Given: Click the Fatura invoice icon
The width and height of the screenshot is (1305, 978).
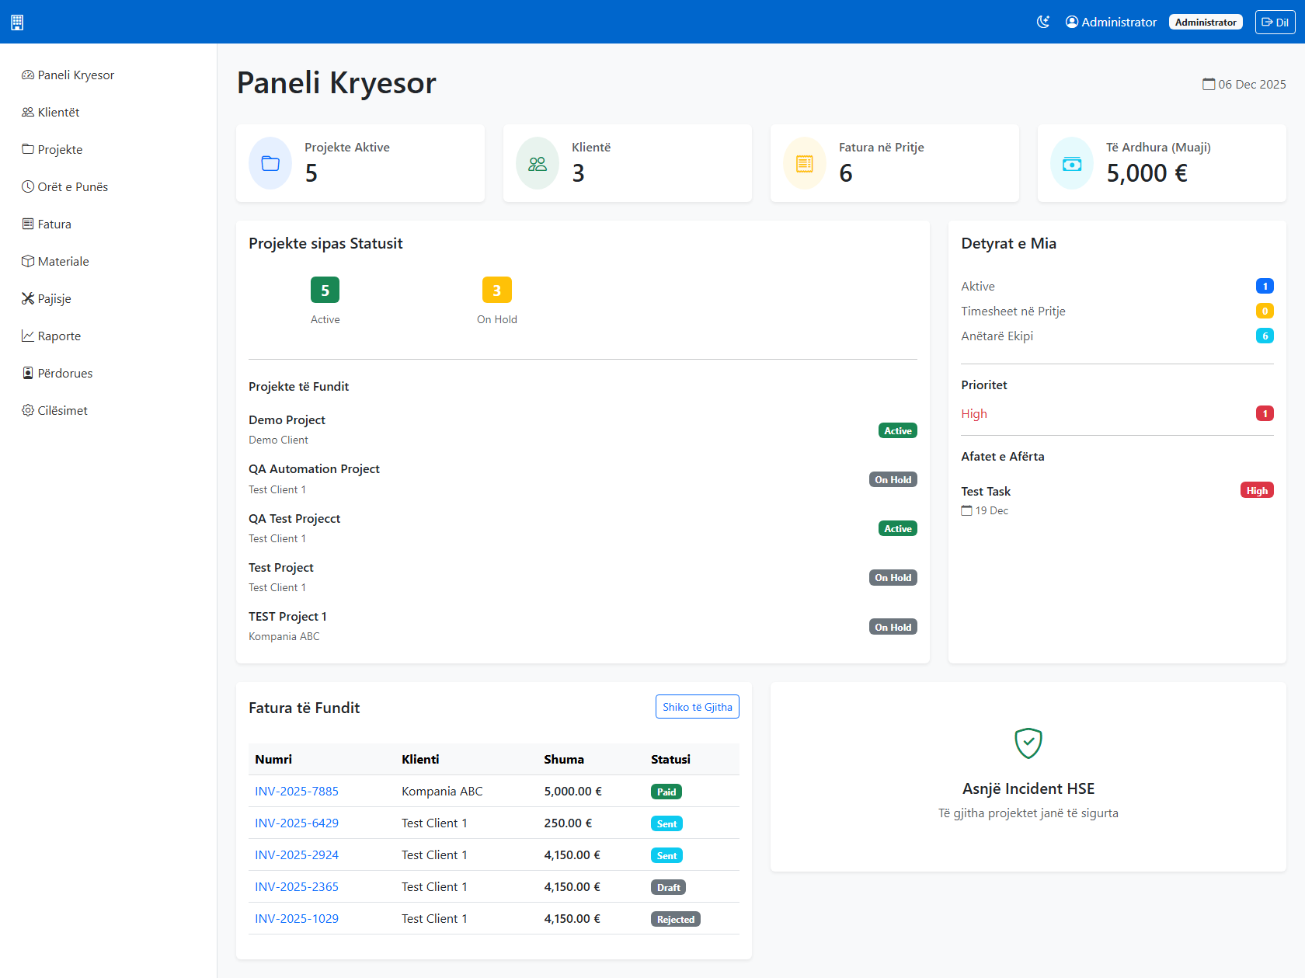Looking at the screenshot, I should click(28, 224).
